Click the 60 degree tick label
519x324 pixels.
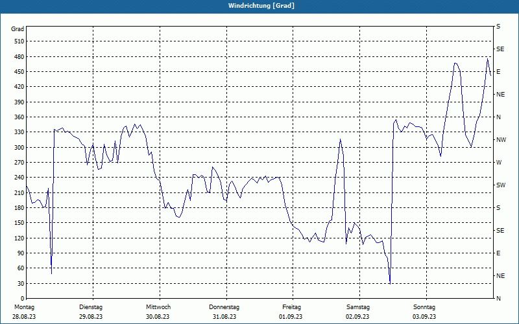point(21,268)
